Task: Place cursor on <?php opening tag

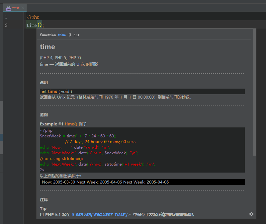Action: (x=33, y=17)
